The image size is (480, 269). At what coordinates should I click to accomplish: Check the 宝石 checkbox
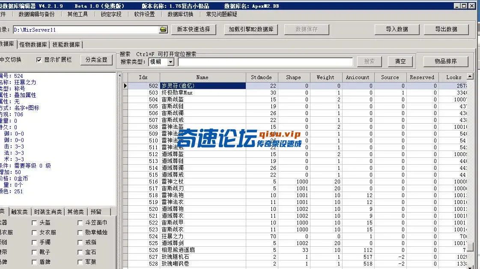pos(80,252)
